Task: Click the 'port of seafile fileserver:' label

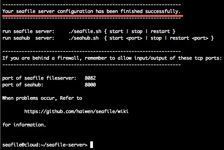Action: [x=39, y=78]
